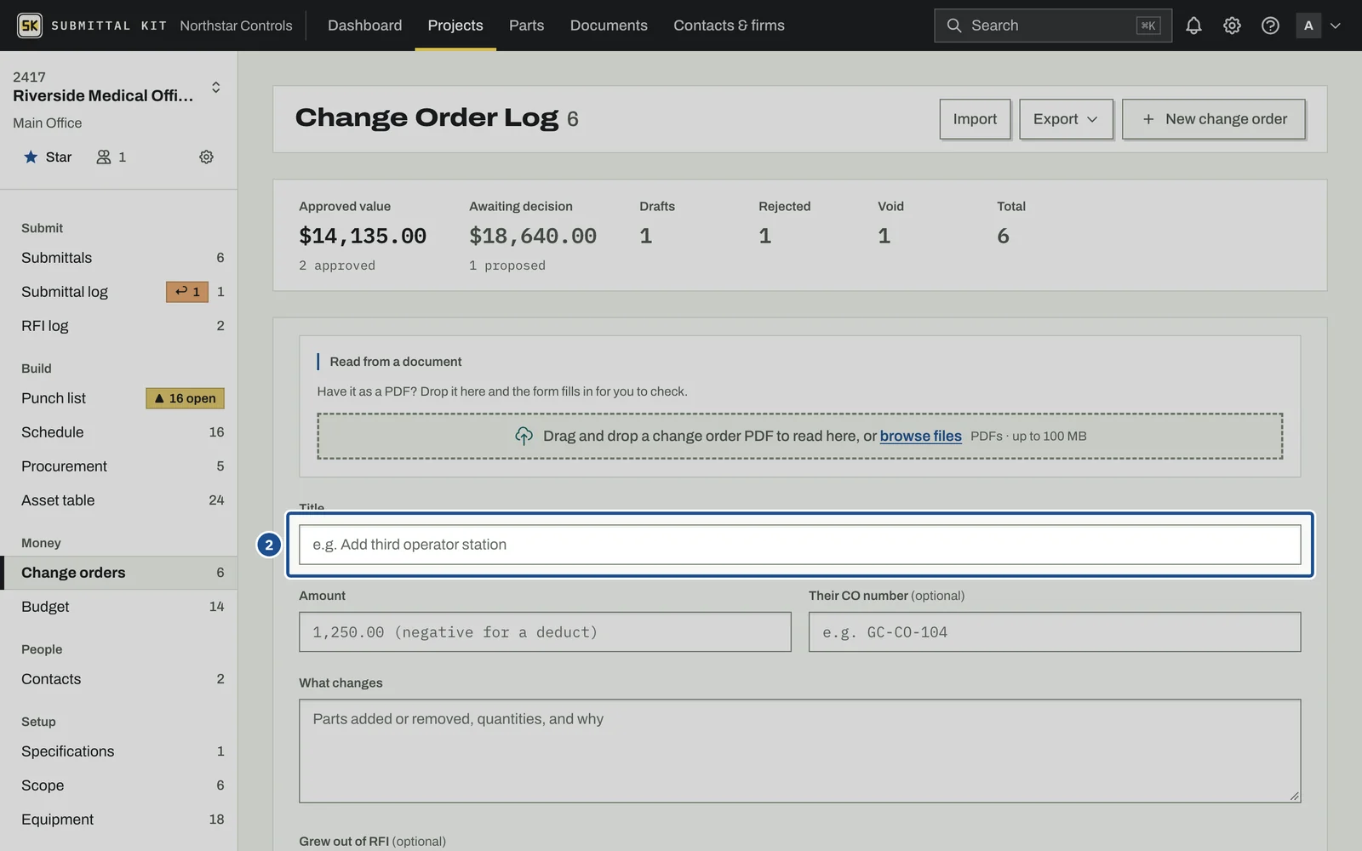Click the Title input field
The height and width of the screenshot is (851, 1362).
799,545
